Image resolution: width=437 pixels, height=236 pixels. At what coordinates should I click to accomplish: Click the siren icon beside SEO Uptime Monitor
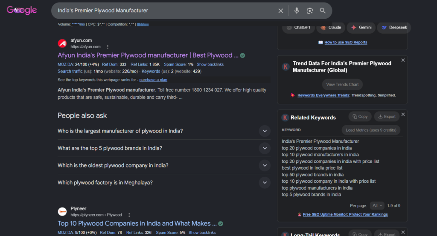[x=299, y=214]
